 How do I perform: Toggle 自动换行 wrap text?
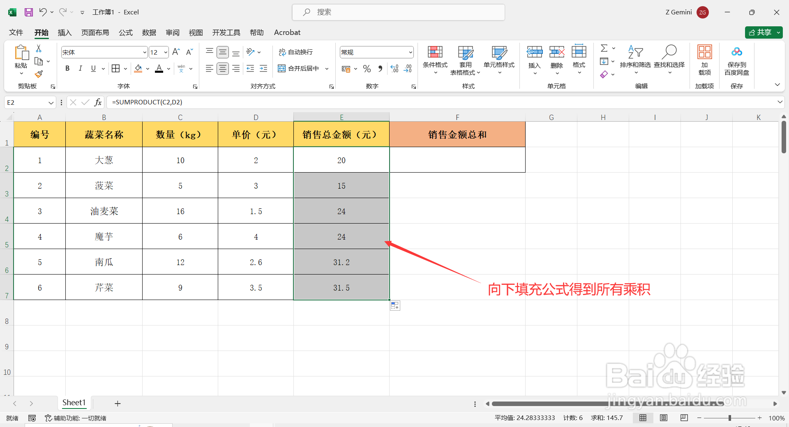pyautogui.click(x=296, y=52)
